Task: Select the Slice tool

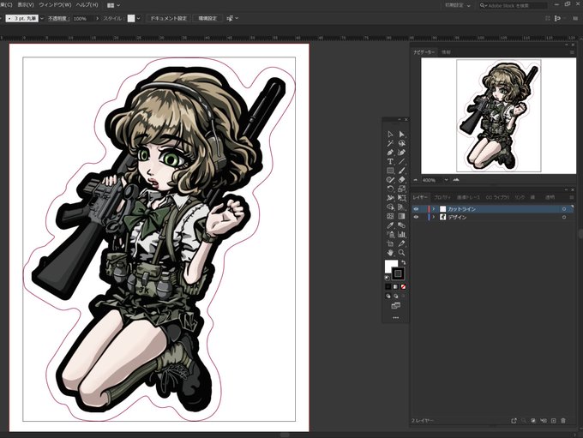Action: tap(401, 243)
